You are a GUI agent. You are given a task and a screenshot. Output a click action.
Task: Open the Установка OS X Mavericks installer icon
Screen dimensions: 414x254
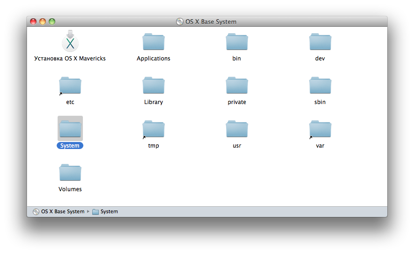pyautogui.click(x=70, y=41)
